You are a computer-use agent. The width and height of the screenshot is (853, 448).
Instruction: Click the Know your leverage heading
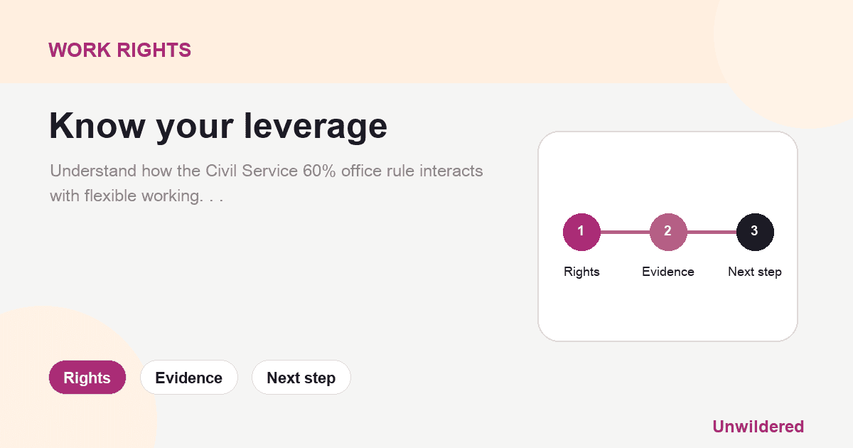point(218,126)
